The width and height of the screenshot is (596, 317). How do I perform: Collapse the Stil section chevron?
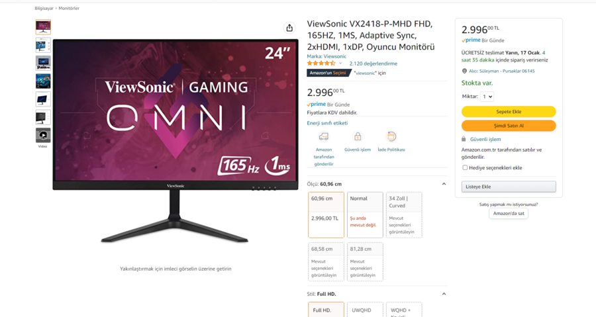click(444, 294)
